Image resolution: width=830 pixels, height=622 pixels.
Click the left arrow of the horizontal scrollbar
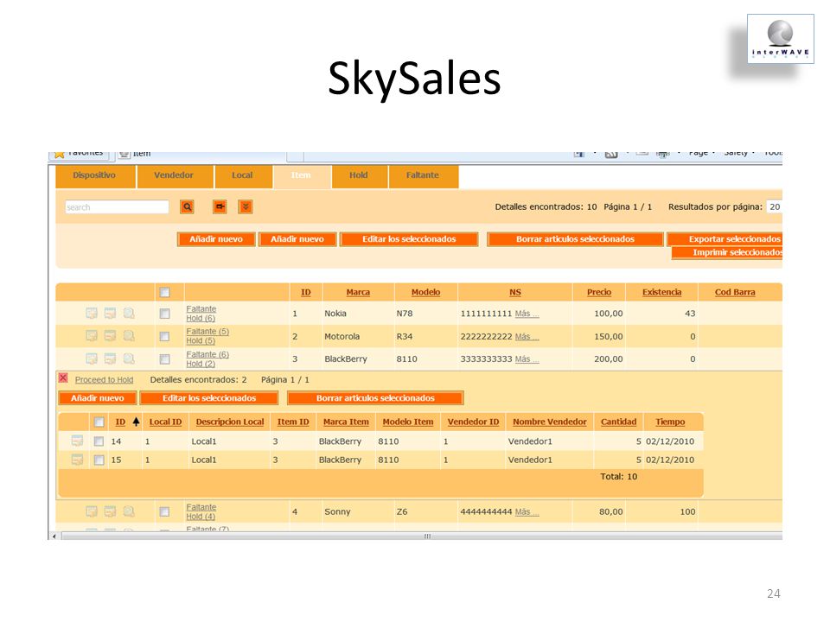54,536
